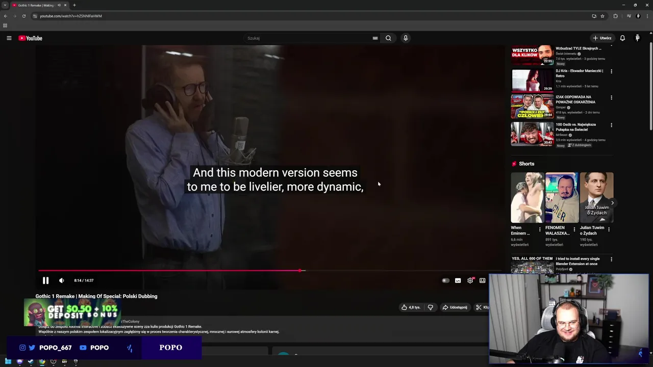Open Windows Start menu
The width and height of the screenshot is (653, 367).
coord(8,361)
